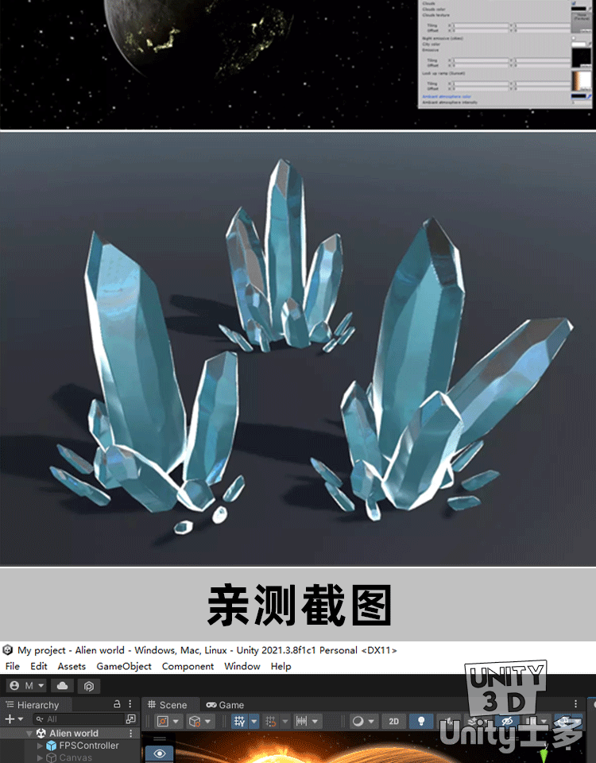Open the grid snapping dropdown arrow
Screen dimensions: 596x763
pos(285,721)
